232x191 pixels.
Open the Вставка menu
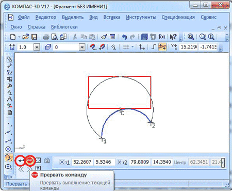[x=112, y=17]
